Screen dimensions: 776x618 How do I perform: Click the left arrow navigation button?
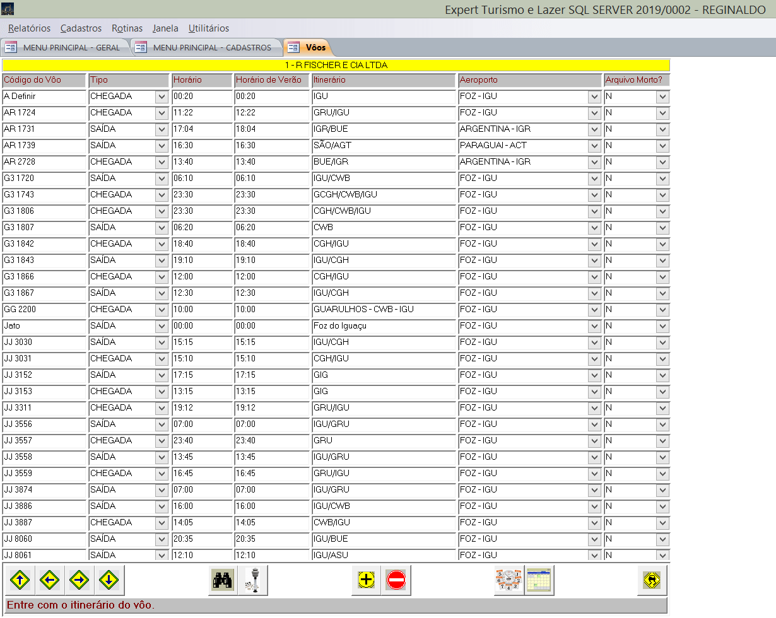coord(50,580)
